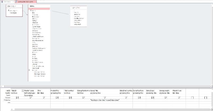213x111 pixels.
Task: Click the table pane's right scroll arrow
Action: click(211, 87)
